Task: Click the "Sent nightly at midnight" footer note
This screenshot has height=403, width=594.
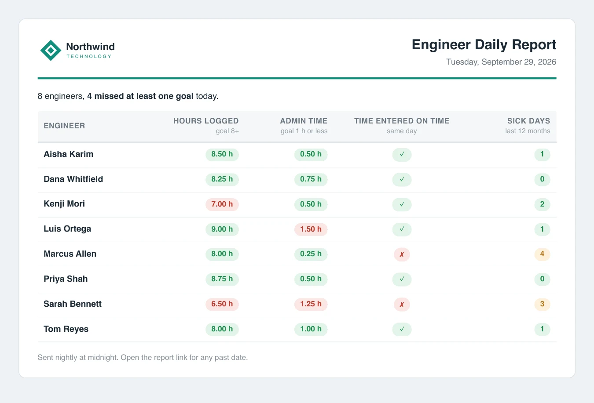Action: tap(143, 358)
